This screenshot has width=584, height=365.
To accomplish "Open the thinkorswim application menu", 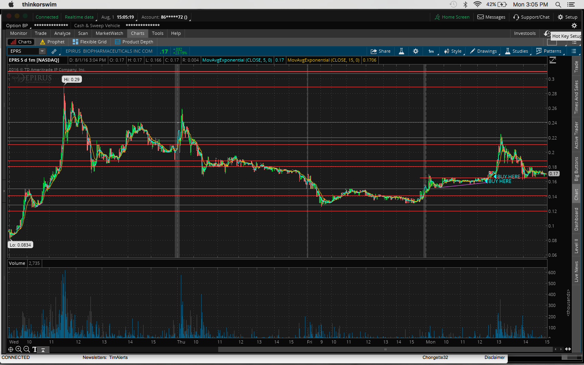I will click(39, 4).
